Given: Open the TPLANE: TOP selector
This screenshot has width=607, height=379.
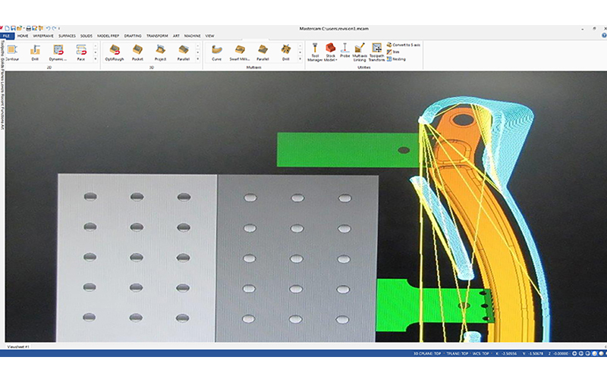Looking at the screenshot, I should tap(458, 353).
